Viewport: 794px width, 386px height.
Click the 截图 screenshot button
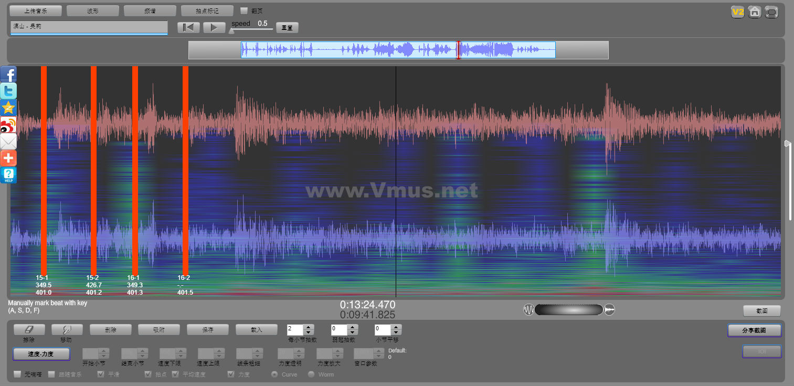[762, 311]
